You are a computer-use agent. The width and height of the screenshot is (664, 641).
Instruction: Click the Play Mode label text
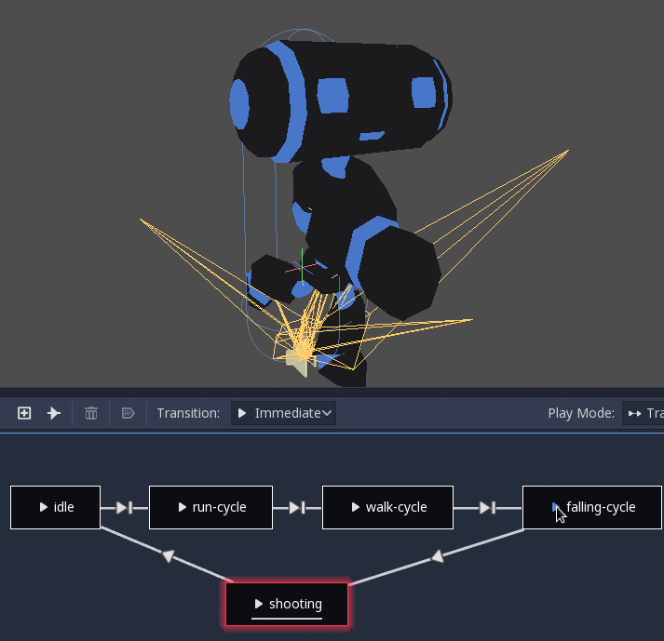click(x=581, y=413)
